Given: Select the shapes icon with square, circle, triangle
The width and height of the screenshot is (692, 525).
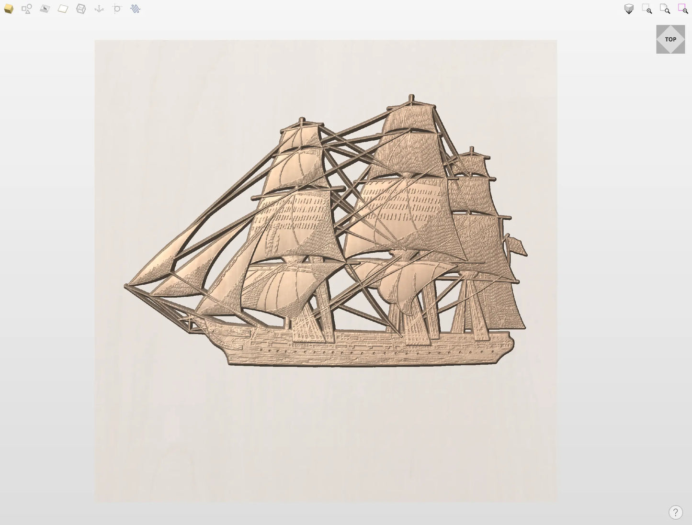Looking at the screenshot, I should [x=27, y=9].
